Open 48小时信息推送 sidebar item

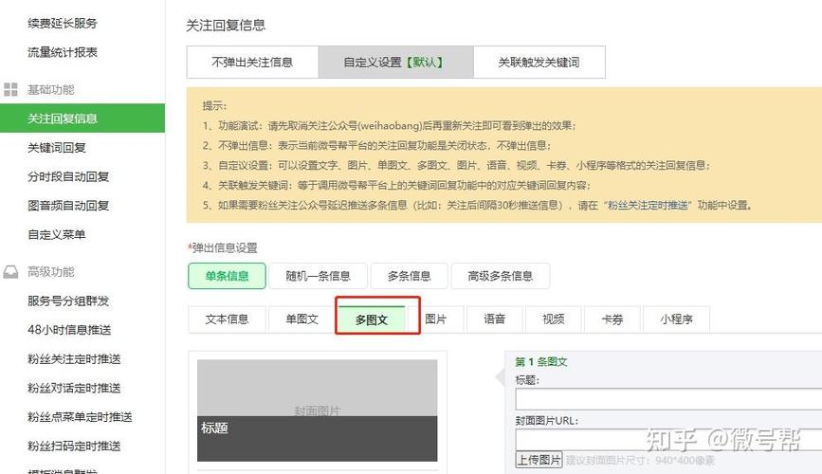(x=69, y=330)
